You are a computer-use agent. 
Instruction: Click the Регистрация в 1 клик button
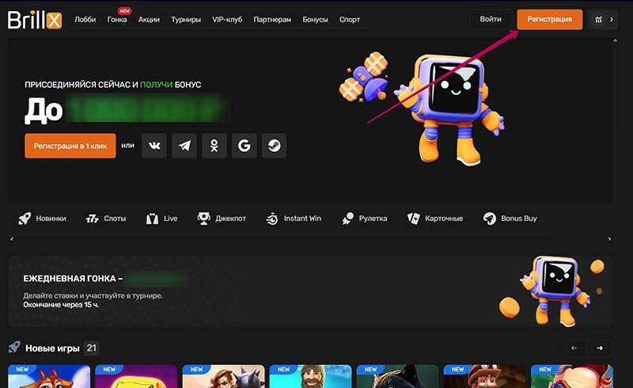[x=70, y=146]
